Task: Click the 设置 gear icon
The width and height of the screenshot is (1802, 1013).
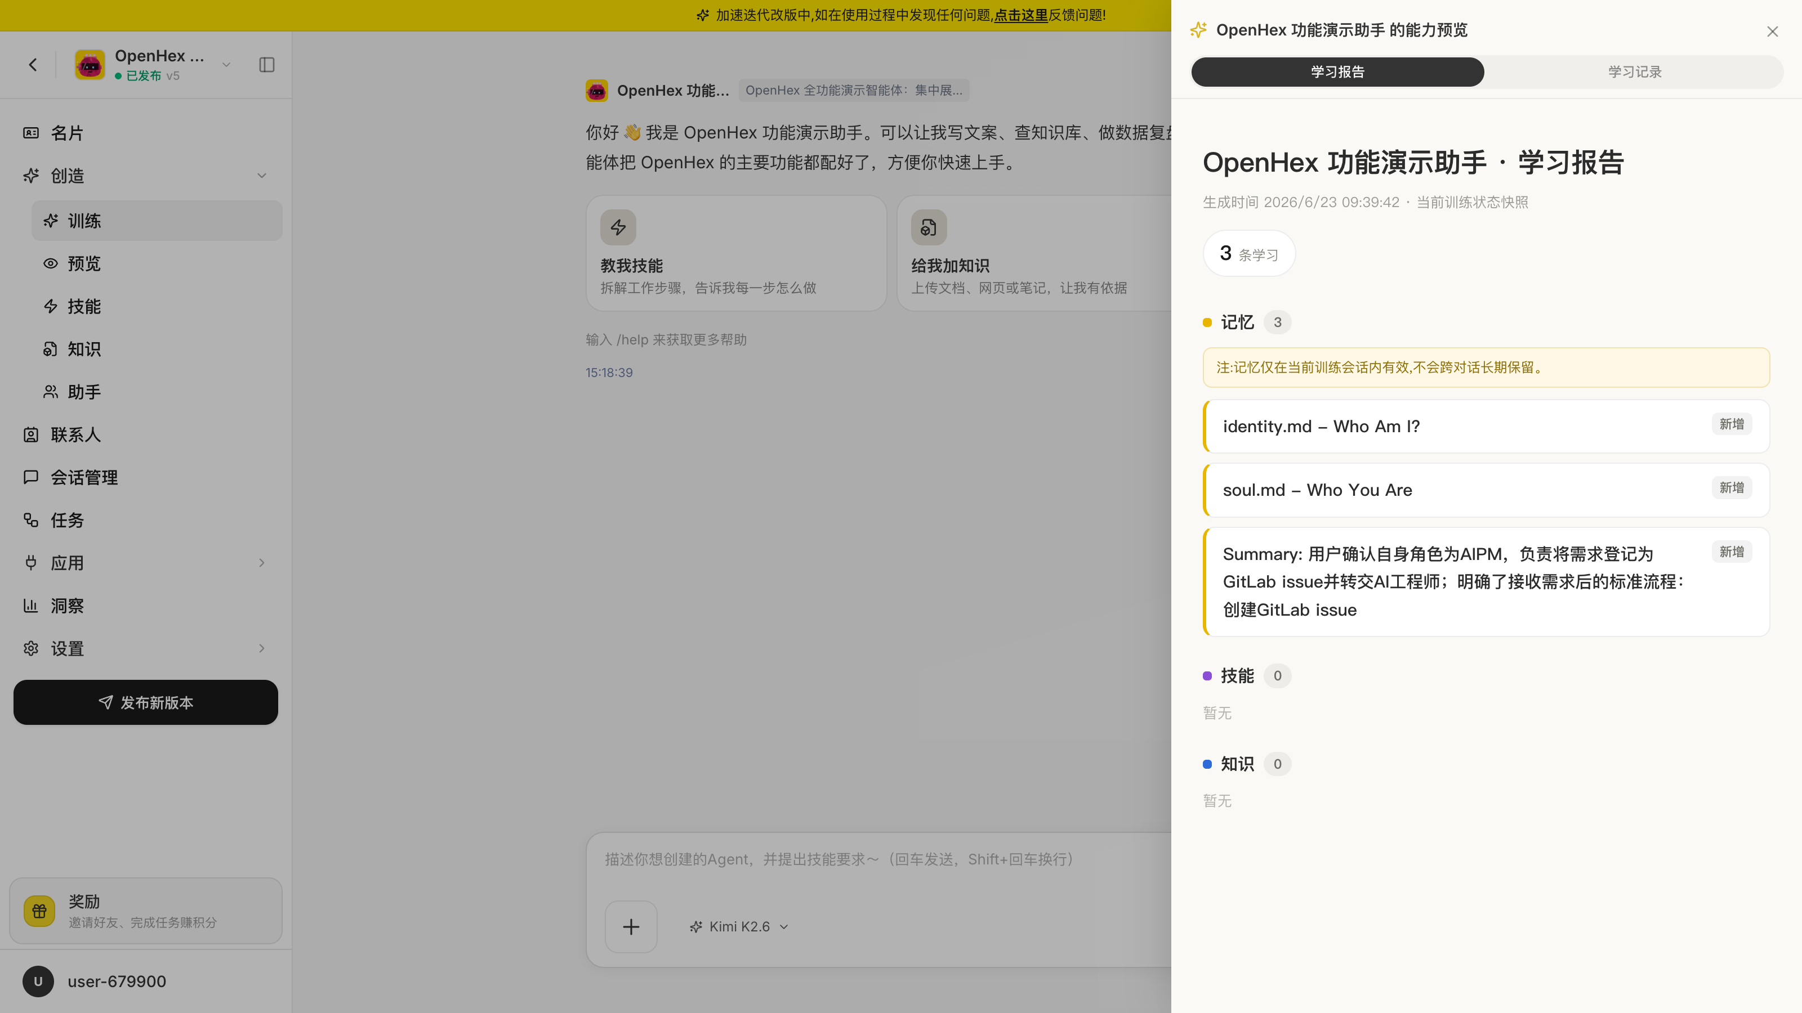Action: click(x=31, y=649)
